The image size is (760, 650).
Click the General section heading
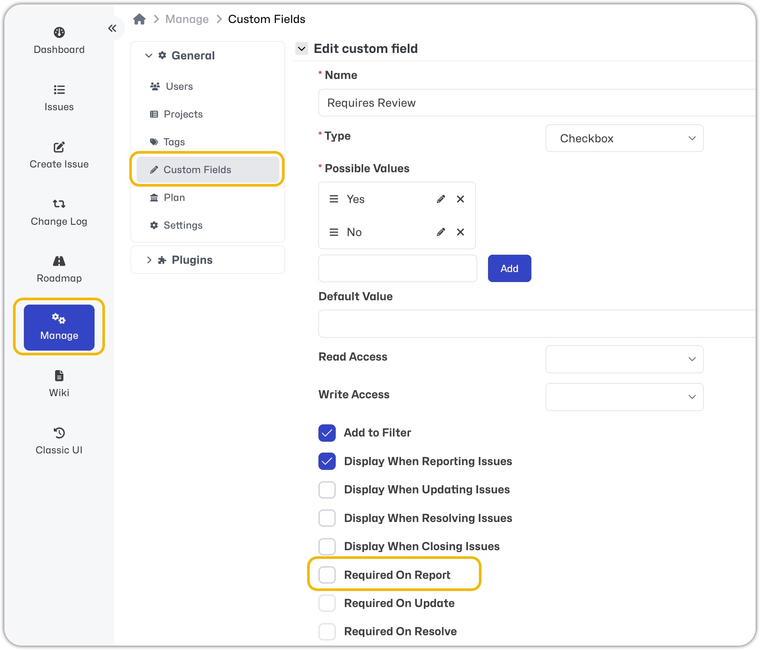[x=193, y=56]
